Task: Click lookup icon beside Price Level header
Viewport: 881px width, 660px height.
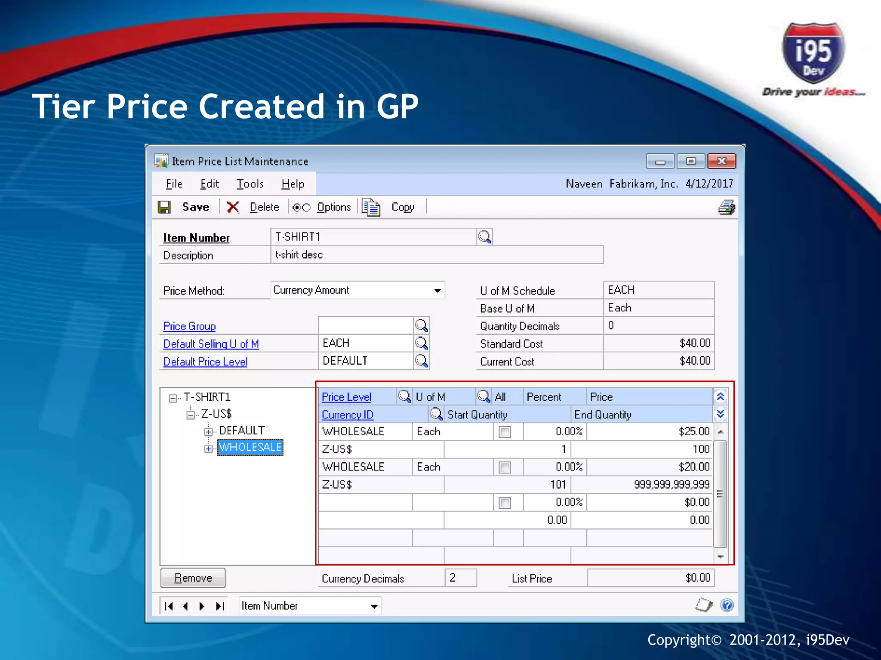Action: [x=404, y=396]
